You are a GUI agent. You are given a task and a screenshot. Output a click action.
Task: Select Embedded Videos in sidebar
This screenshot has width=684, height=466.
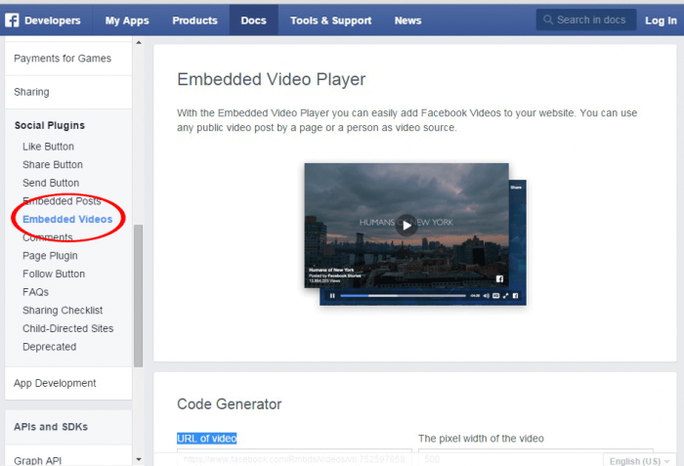coord(67,220)
